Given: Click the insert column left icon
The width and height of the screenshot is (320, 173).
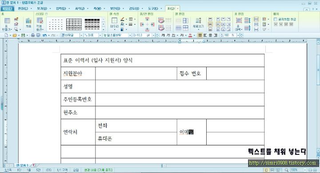Looking at the screenshot, I should coord(142,24).
